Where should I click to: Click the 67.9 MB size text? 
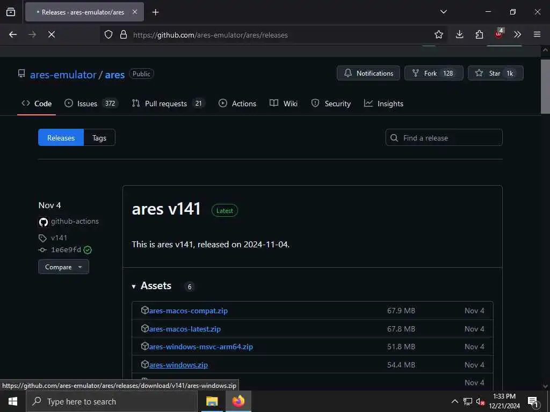click(x=401, y=311)
